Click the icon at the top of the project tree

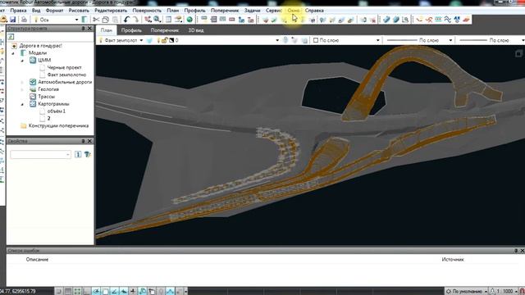(11, 36)
